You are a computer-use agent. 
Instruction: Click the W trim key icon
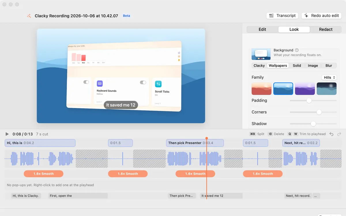tap(296, 134)
